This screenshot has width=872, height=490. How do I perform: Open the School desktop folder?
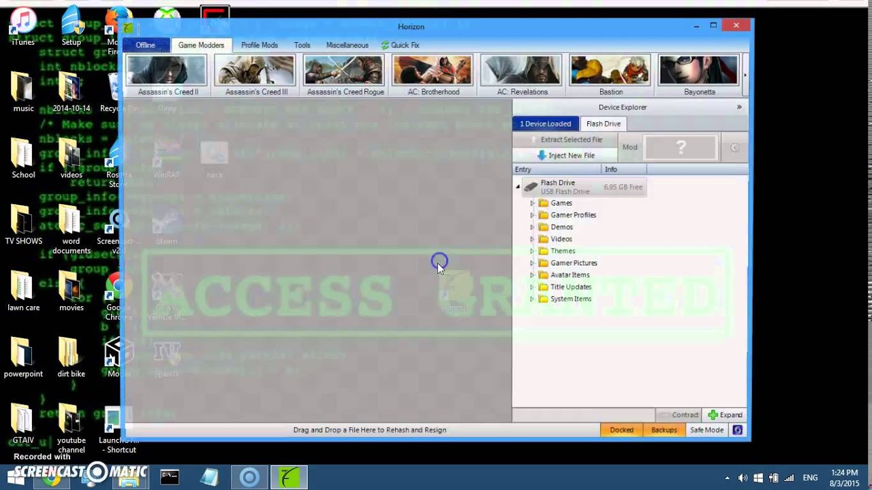point(23,158)
